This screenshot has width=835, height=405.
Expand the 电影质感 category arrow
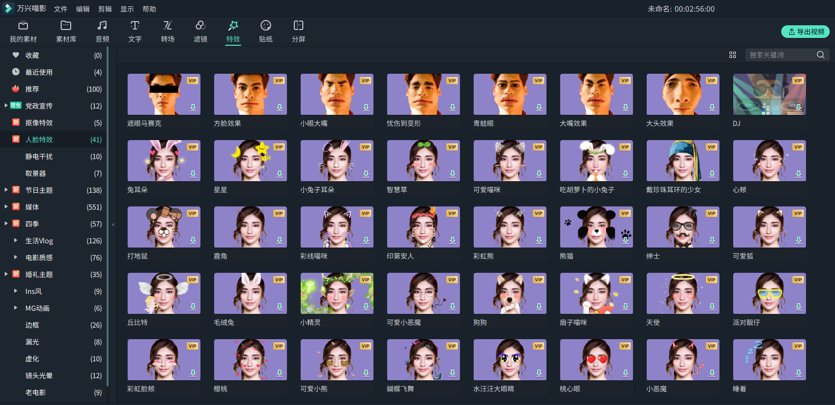click(15, 257)
